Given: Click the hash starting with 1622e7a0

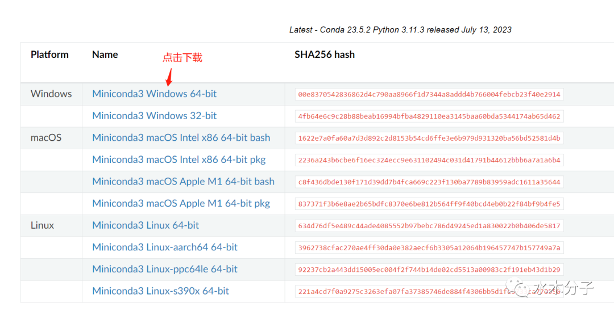Looking at the screenshot, I should (429, 138).
